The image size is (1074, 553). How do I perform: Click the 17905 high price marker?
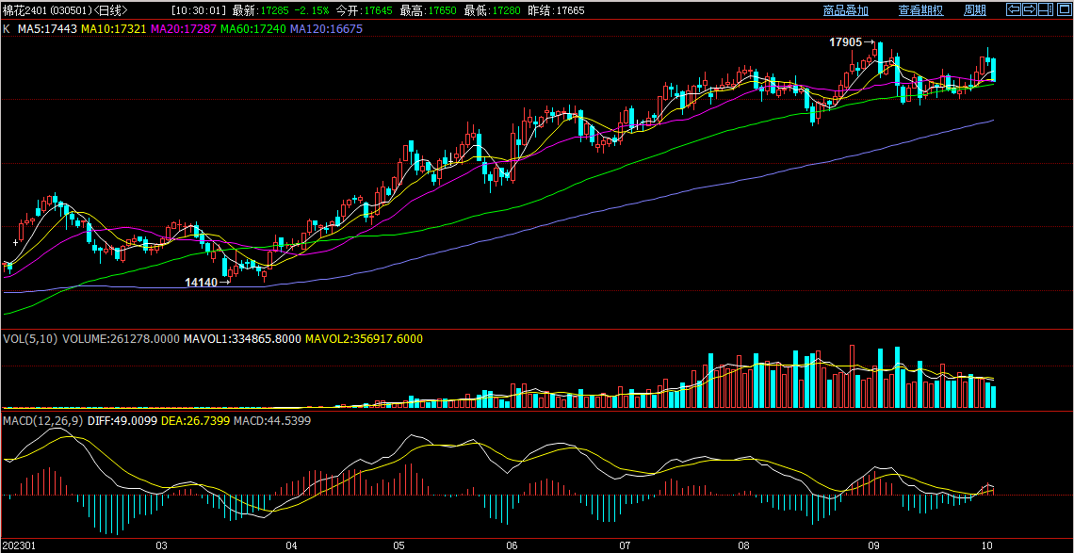[x=846, y=42]
